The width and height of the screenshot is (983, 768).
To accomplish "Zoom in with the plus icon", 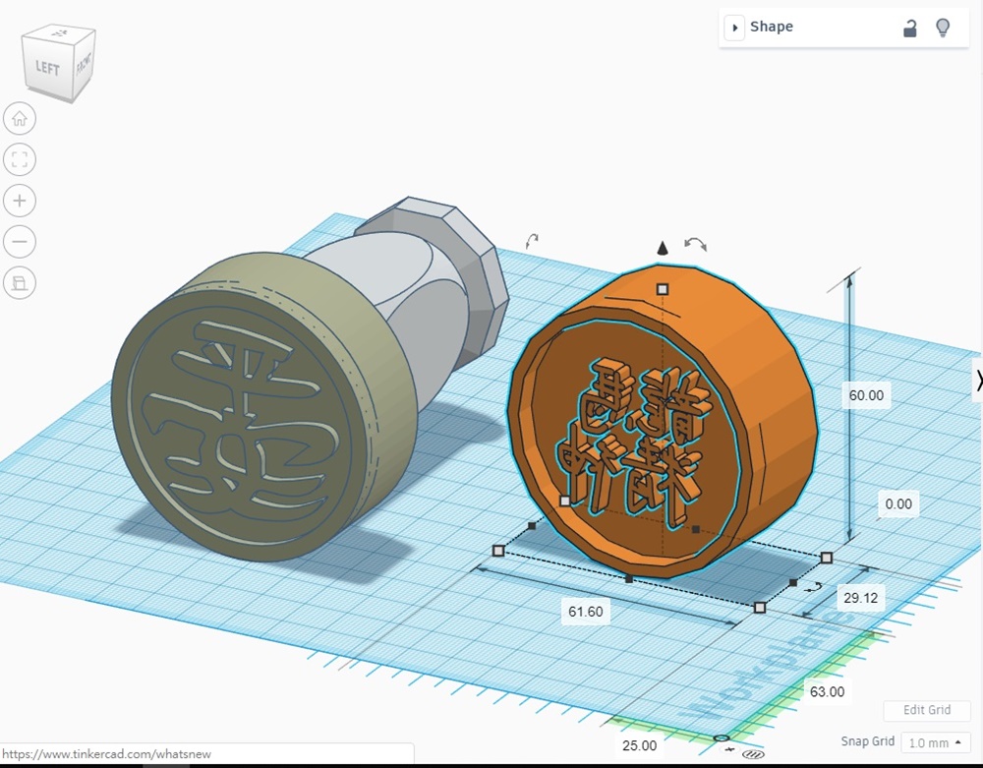I will click(x=20, y=201).
